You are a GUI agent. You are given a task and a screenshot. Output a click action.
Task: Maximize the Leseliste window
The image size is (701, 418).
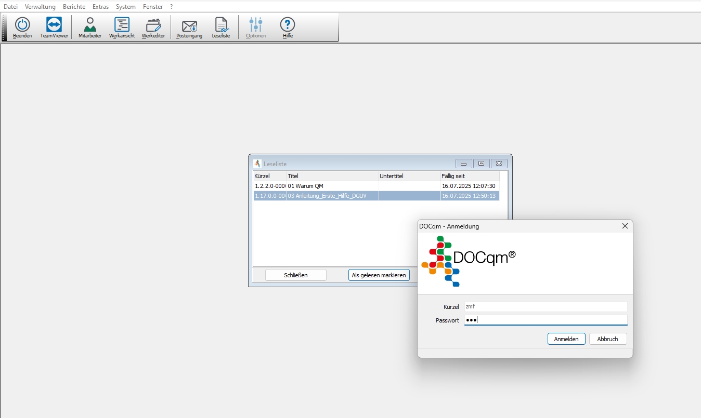(x=481, y=164)
